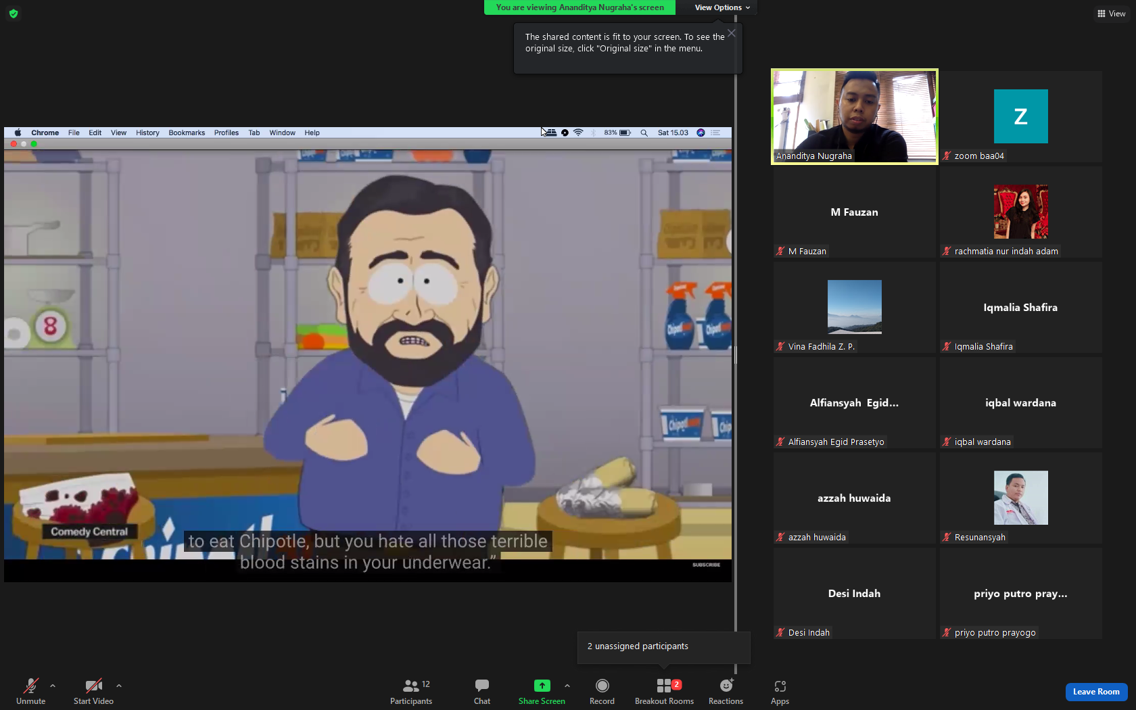Open the Reactions menu
This screenshot has height=710, width=1136.
coord(726,691)
